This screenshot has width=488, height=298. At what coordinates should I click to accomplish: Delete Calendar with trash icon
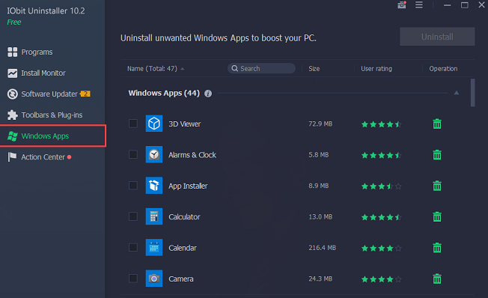437,248
